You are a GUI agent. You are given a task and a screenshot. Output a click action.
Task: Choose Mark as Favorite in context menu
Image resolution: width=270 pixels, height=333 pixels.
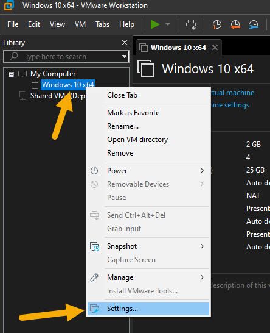pyautogui.click(x=148, y=113)
